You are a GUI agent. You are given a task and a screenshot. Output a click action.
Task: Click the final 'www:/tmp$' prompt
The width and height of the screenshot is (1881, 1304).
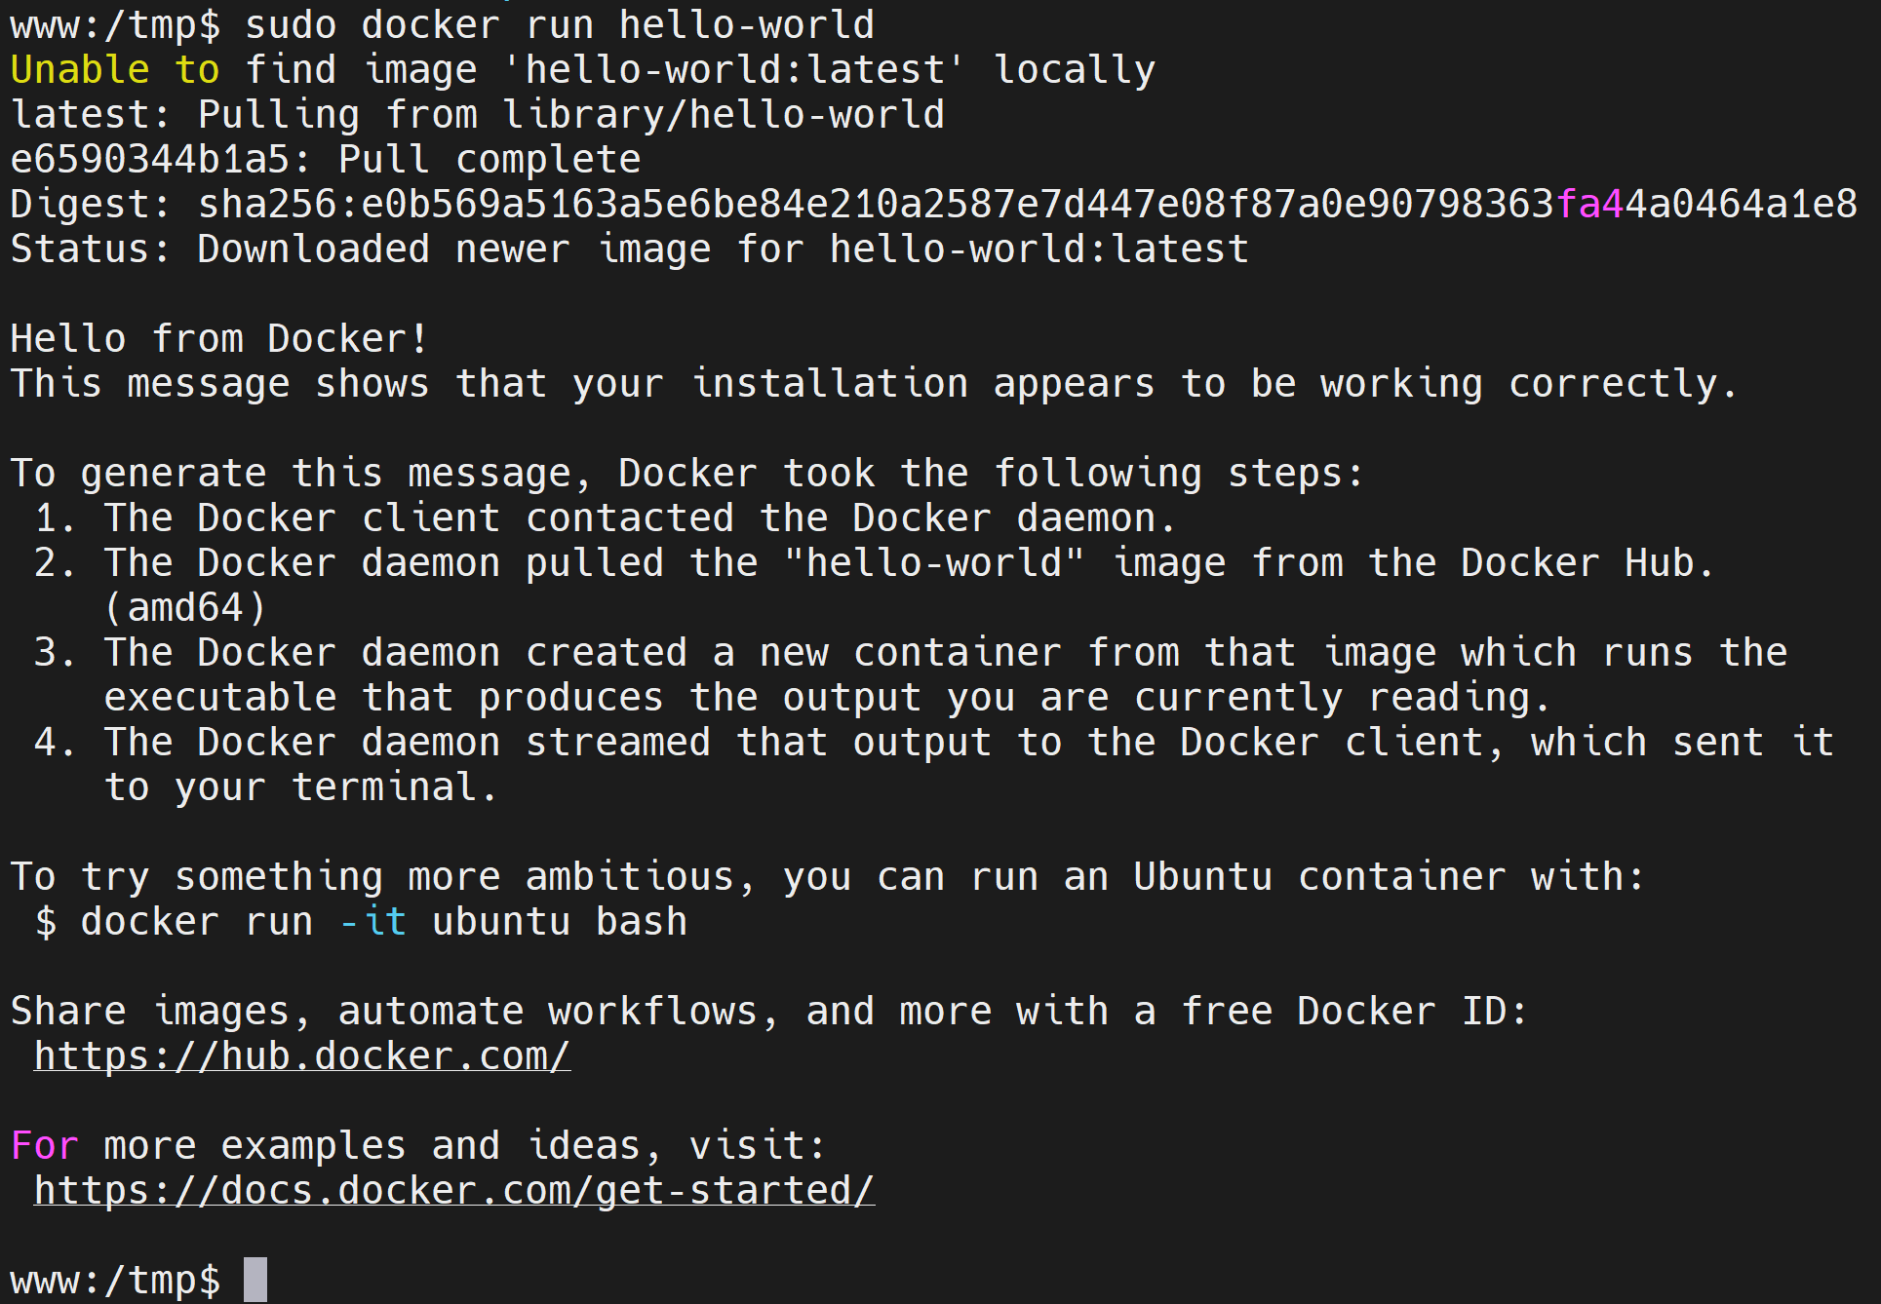click(115, 1281)
